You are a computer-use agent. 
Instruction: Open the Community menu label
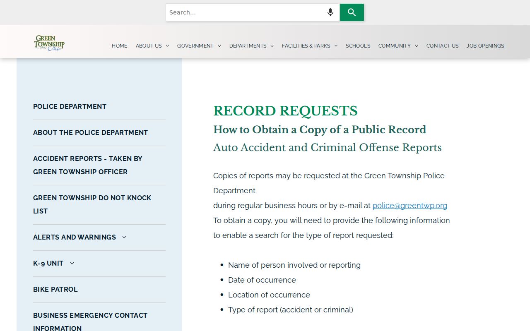pos(395,46)
